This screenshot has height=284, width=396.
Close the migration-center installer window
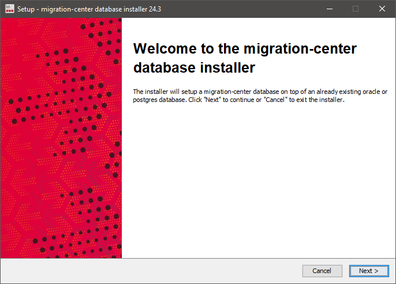point(382,9)
